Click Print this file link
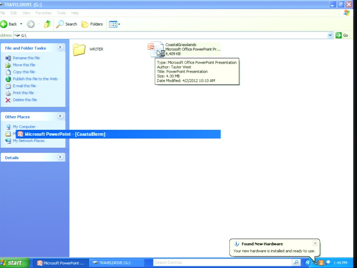357x268 pixels. (23, 93)
